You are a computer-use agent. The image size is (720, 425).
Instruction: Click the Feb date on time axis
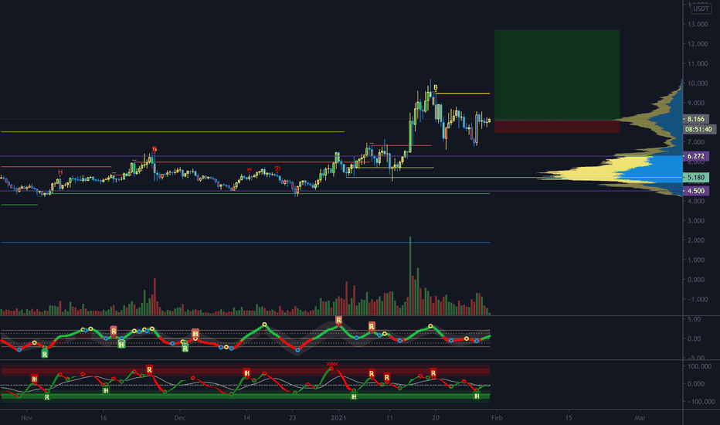tap(497, 418)
